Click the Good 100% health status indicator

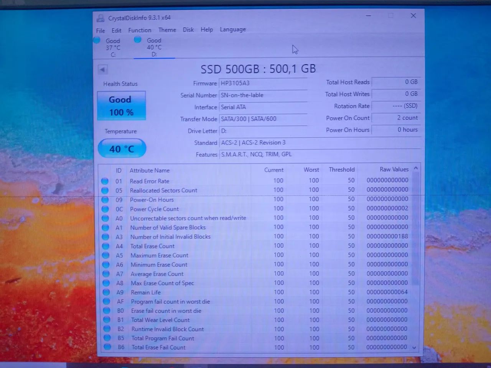tap(121, 105)
